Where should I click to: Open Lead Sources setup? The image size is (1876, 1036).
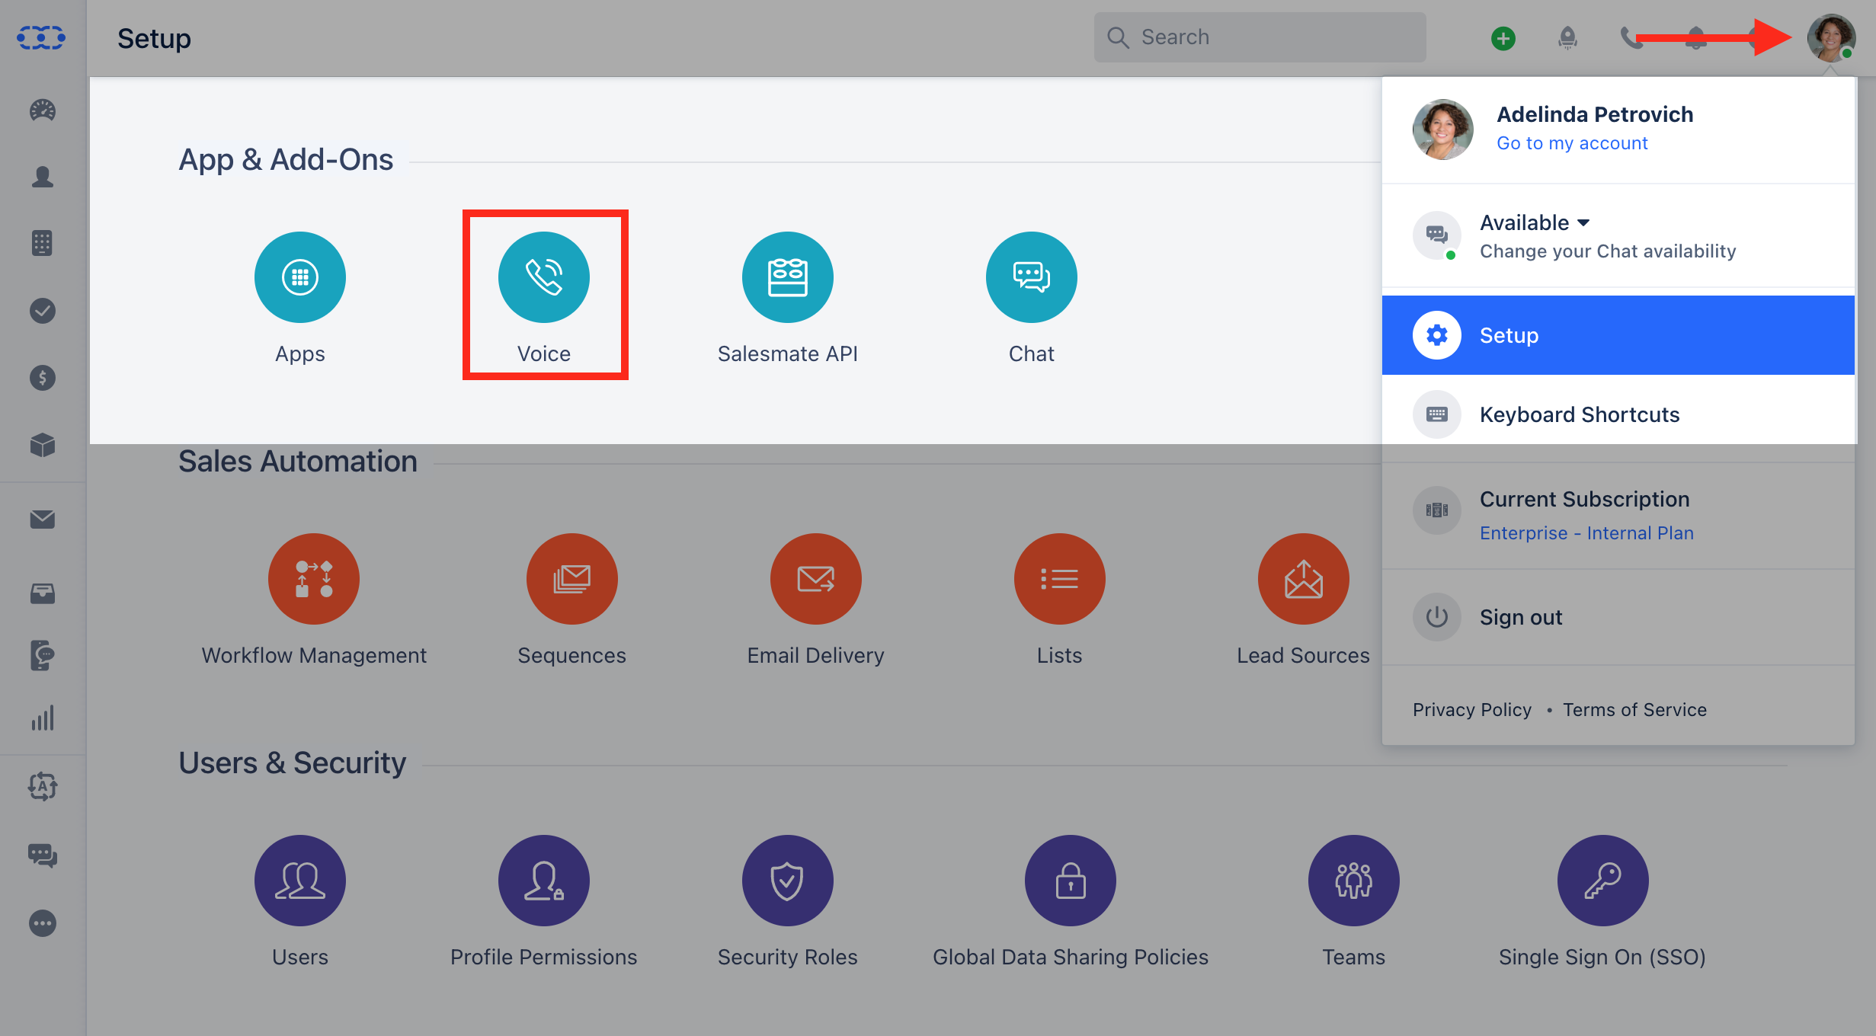coord(1304,579)
